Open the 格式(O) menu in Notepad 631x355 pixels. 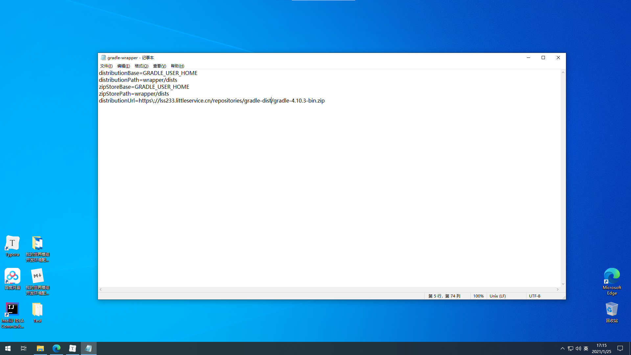[141, 66]
